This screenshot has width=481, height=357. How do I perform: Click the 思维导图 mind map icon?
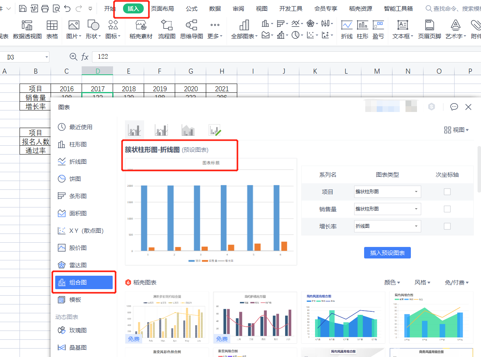(191, 30)
